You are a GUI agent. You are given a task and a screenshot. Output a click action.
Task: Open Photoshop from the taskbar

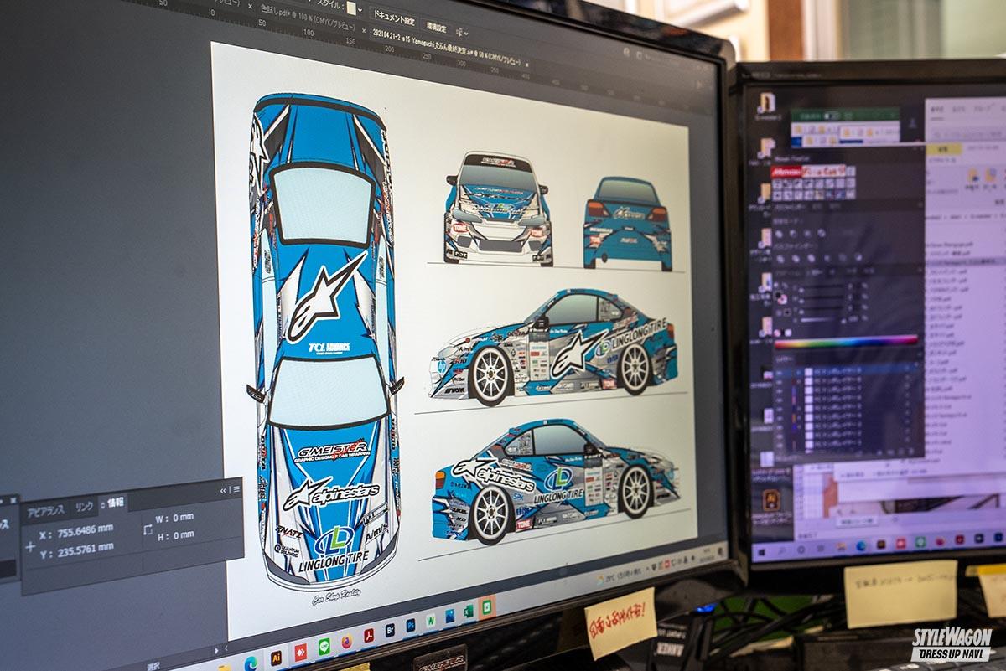click(411, 625)
